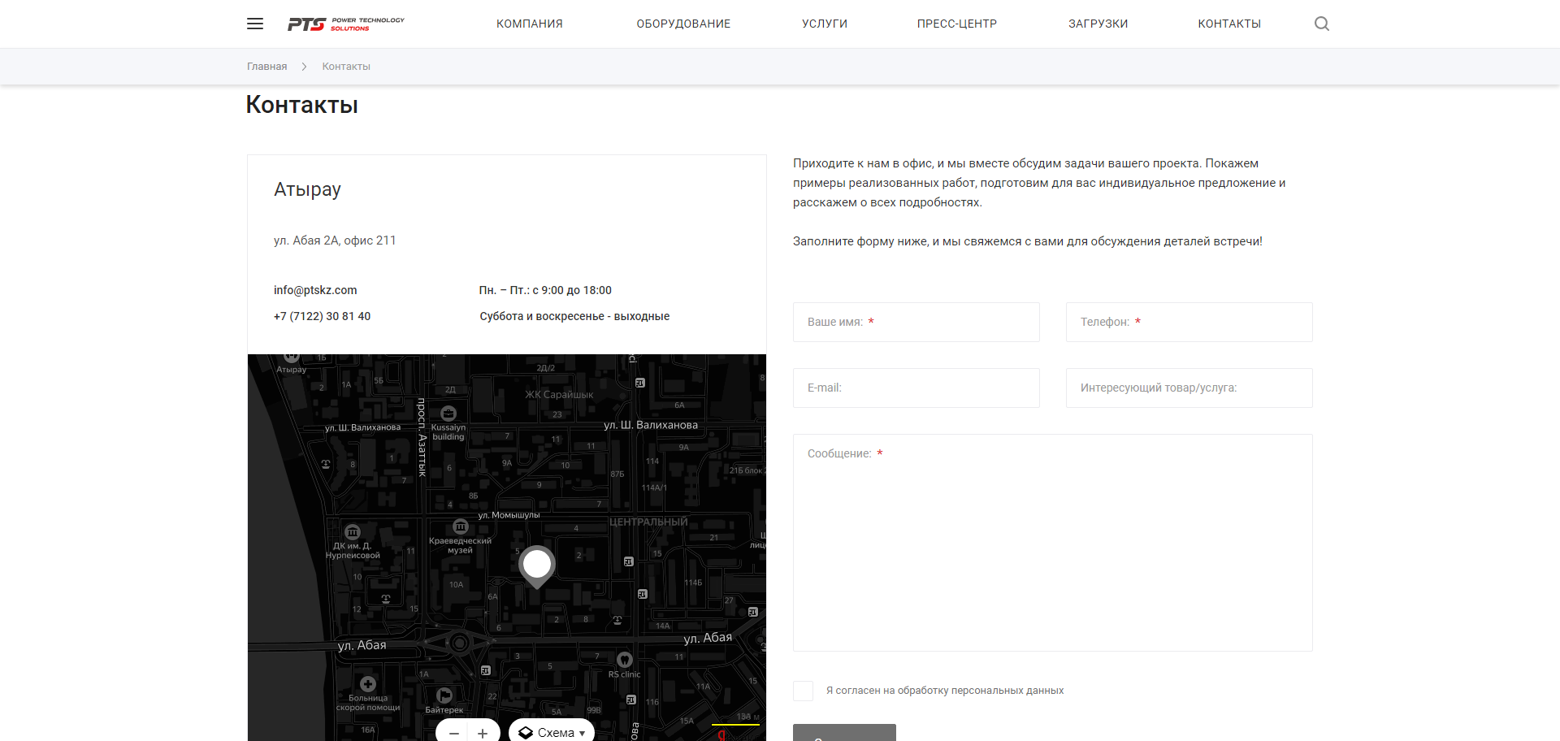Click the PTS Power Technology Solutions logo

tap(346, 24)
